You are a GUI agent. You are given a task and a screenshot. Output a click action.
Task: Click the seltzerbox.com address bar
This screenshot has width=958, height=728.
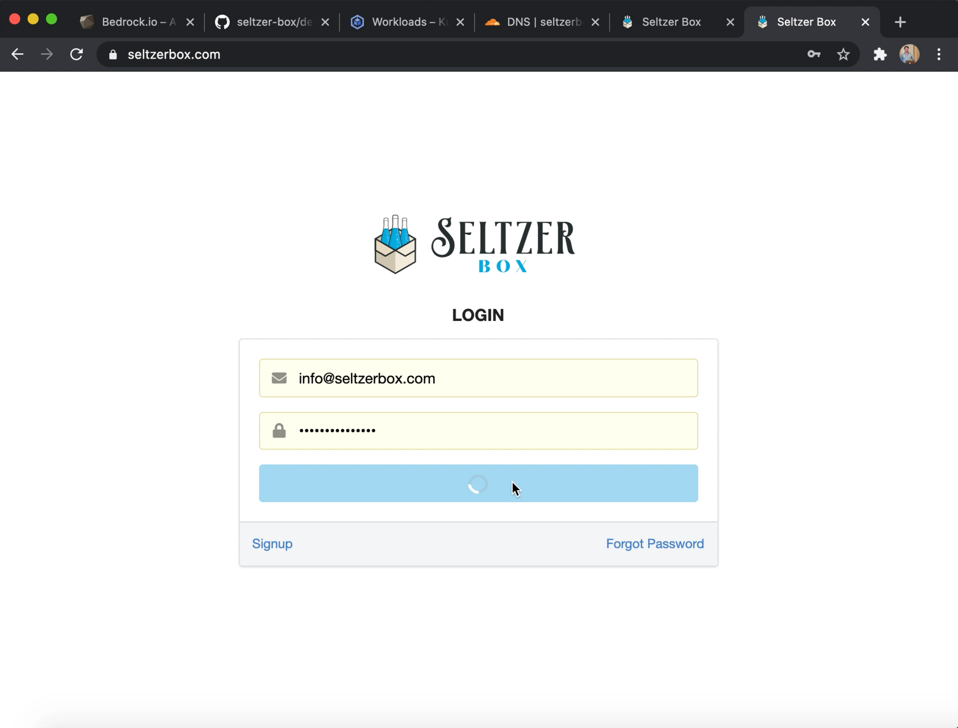click(x=174, y=54)
